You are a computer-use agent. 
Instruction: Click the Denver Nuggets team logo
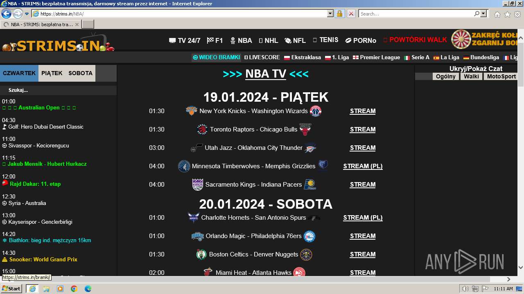(x=306, y=254)
